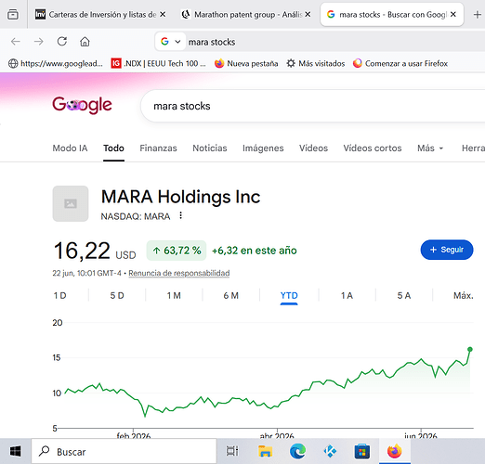This screenshot has height=464, width=485.
Task: Switch to the Finanzas search tab
Action: (x=158, y=148)
